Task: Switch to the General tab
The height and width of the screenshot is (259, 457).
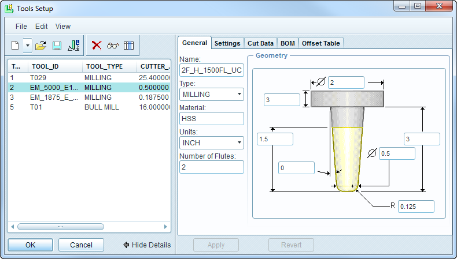Action: (194, 43)
